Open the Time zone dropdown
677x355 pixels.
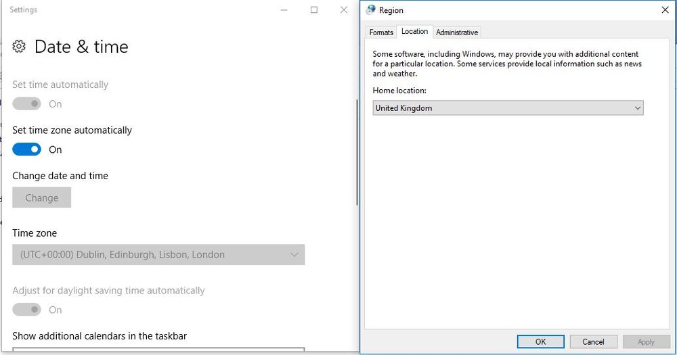(158, 254)
